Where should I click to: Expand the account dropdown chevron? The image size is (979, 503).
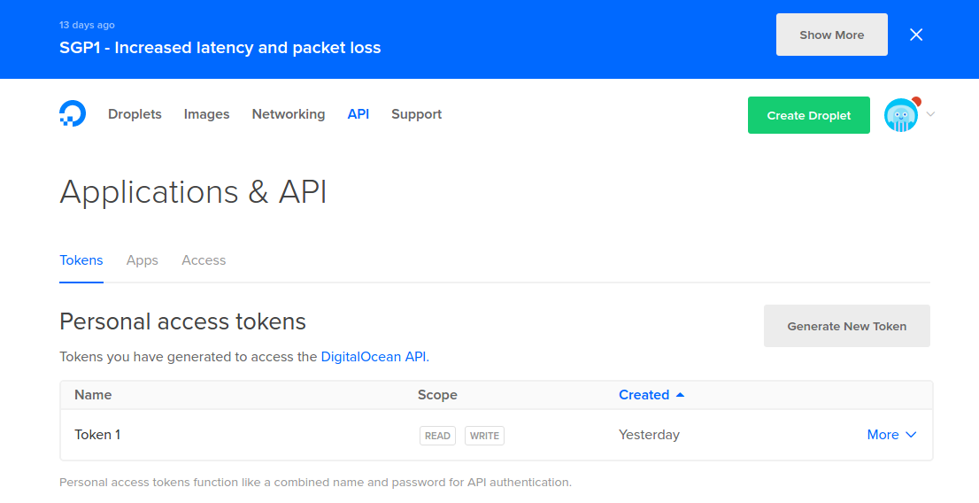tap(930, 114)
